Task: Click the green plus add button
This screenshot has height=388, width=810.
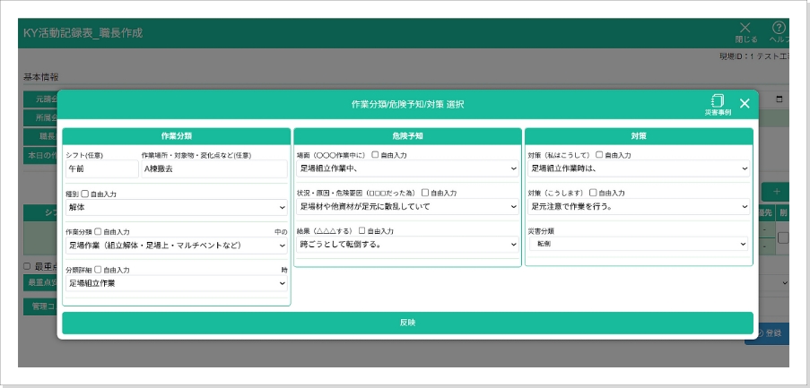Action: (775, 191)
